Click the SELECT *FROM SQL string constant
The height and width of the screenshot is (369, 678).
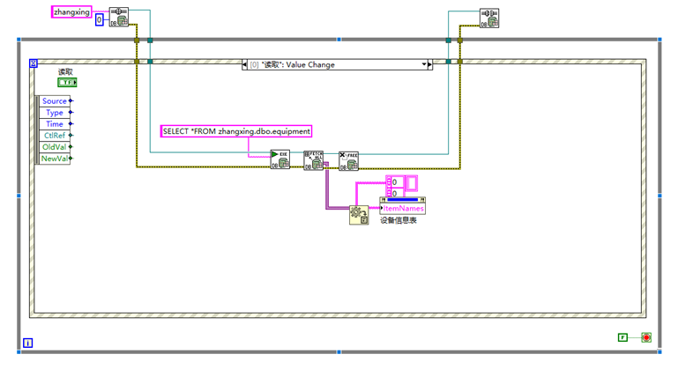pos(236,131)
